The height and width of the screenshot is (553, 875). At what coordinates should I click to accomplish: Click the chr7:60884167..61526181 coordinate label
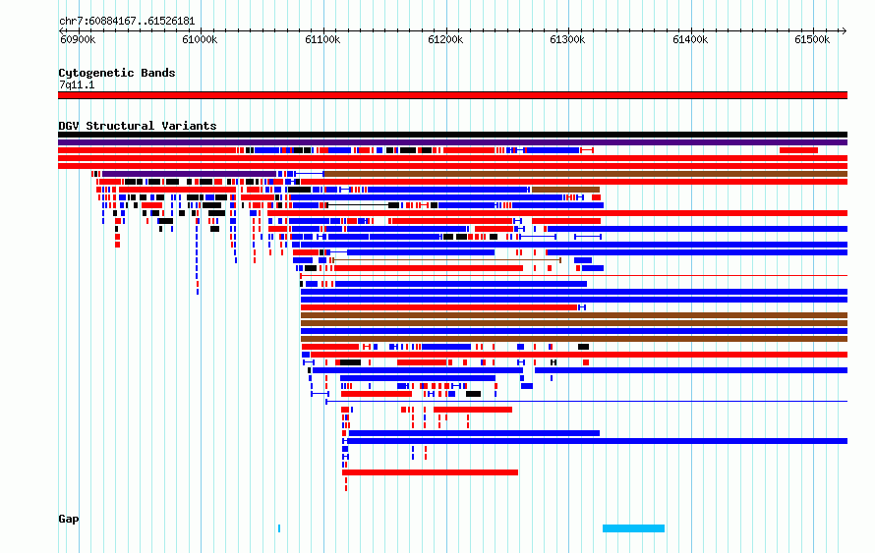pyautogui.click(x=127, y=22)
